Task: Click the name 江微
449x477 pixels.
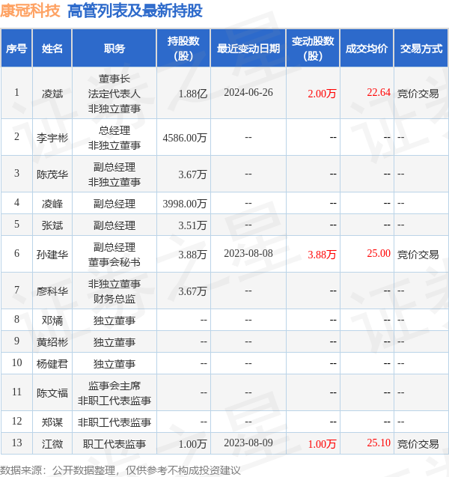Action: pos(52,444)
